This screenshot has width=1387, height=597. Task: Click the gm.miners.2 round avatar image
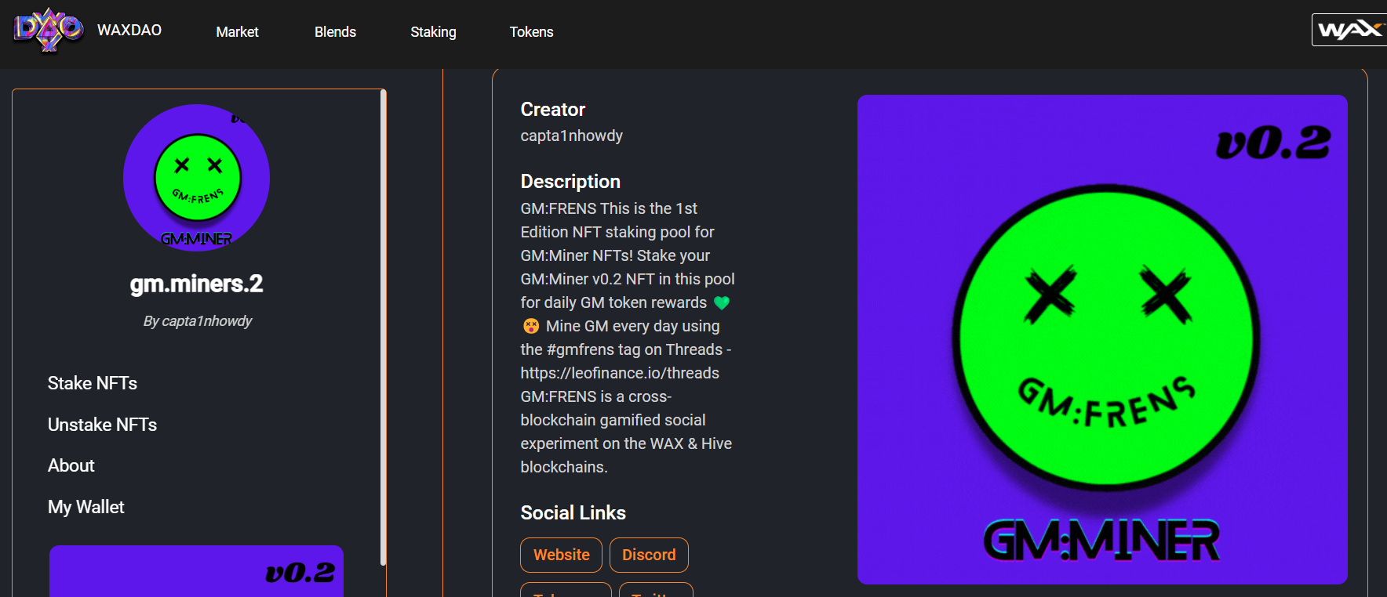(196, 177)
